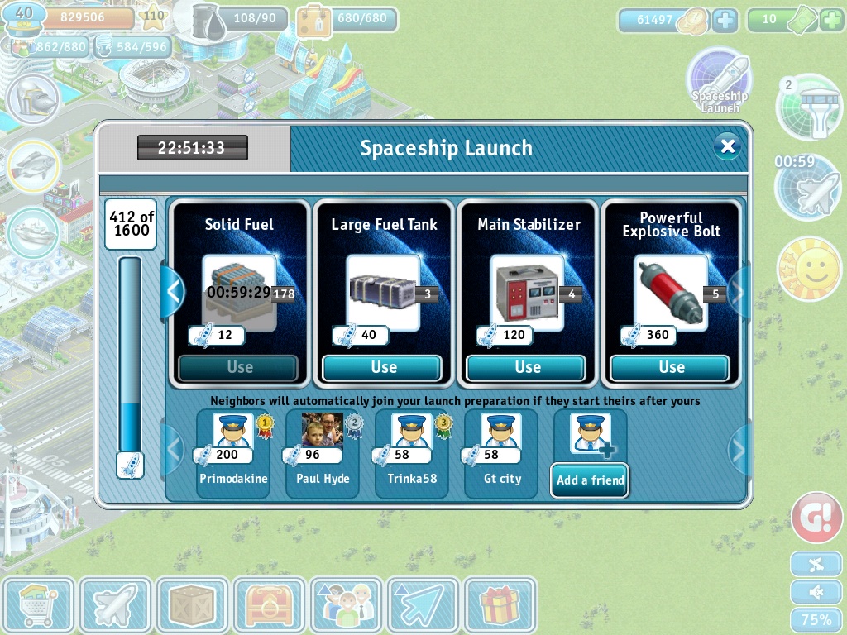Show next launch items with right arrow
847x635 pixels.
point(739,292)
